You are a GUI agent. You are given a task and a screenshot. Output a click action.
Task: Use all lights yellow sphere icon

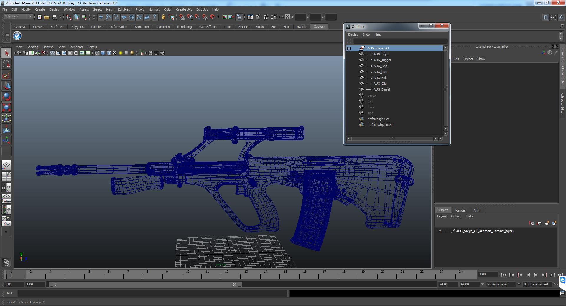(121, 53)
